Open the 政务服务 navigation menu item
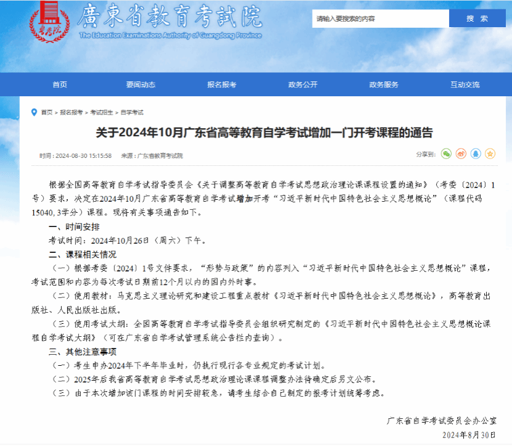 point(384,85)
